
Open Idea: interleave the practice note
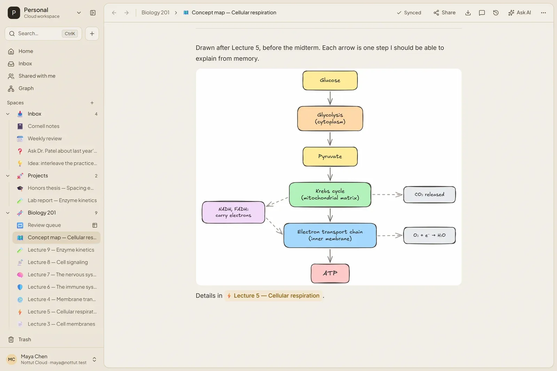coord(56,163)
